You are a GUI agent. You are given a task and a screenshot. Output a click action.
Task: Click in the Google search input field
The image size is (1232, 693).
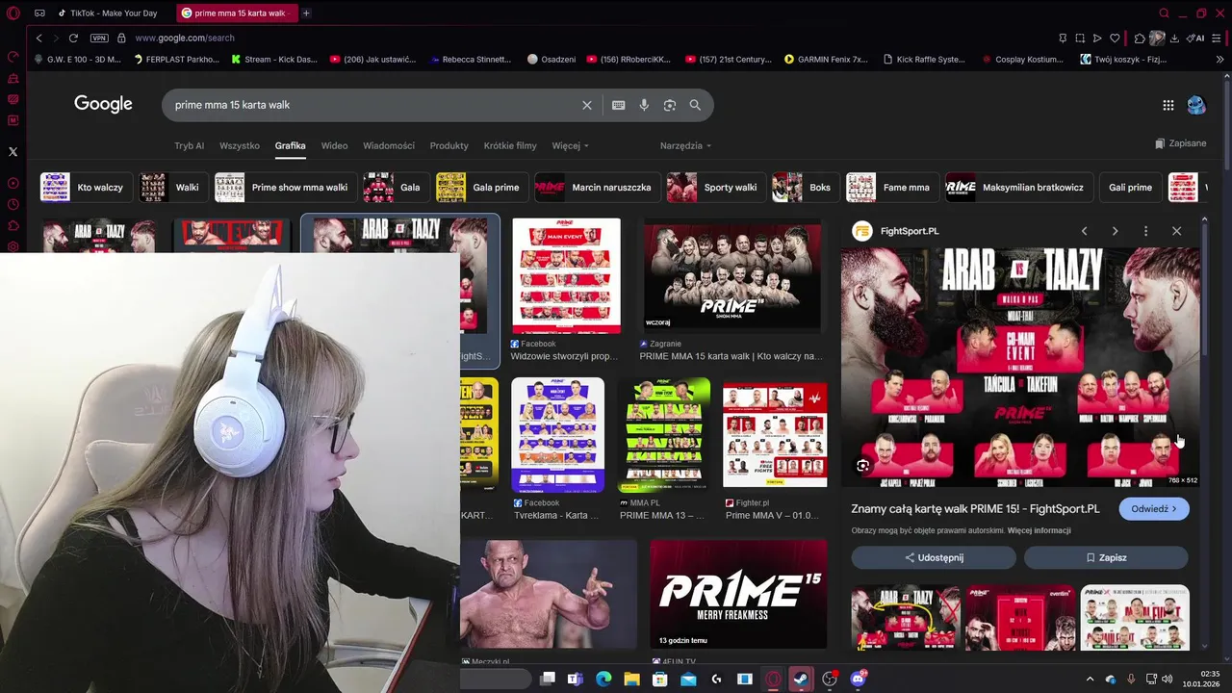coord(371,105)
